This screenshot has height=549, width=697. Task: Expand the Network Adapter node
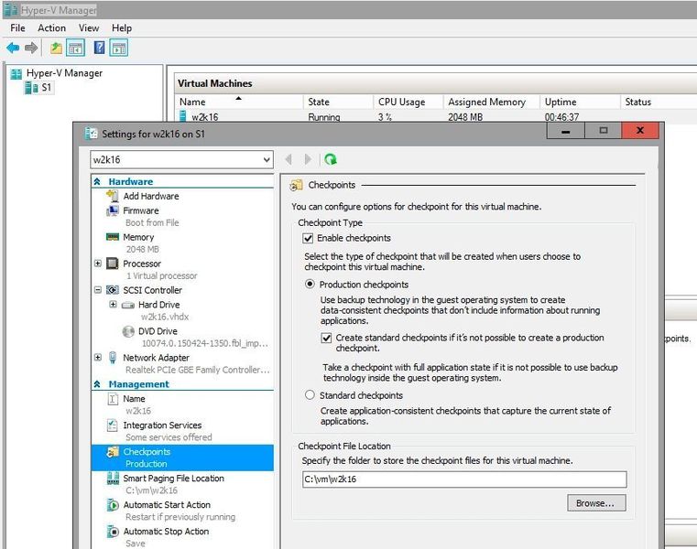pyautogui.click(x=98, y=357)
